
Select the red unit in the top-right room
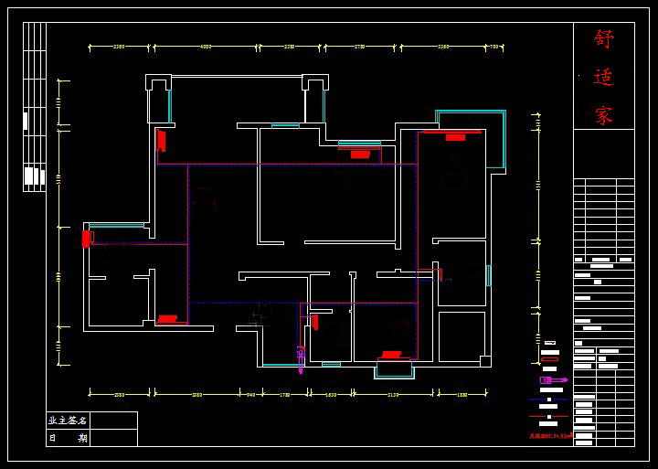click(x=455, y=137)
